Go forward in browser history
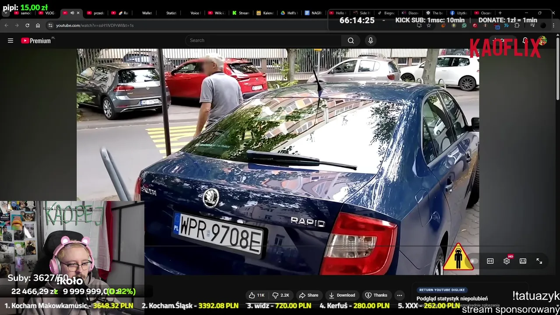 [17, 25]
